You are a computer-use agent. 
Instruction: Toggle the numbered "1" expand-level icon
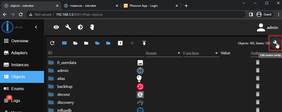pyautogui.click(x=120, y=43)
